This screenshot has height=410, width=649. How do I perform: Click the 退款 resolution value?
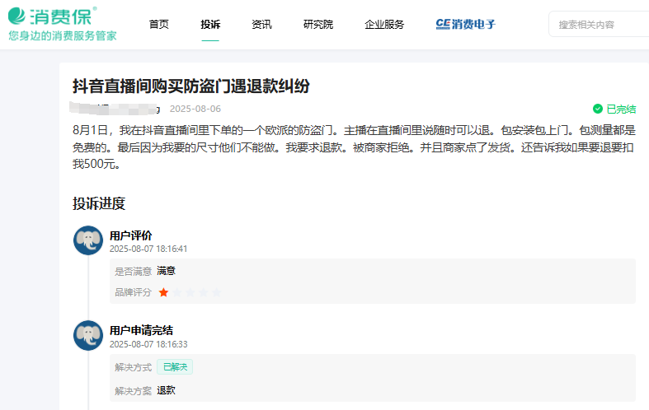(x=167, y=390)
